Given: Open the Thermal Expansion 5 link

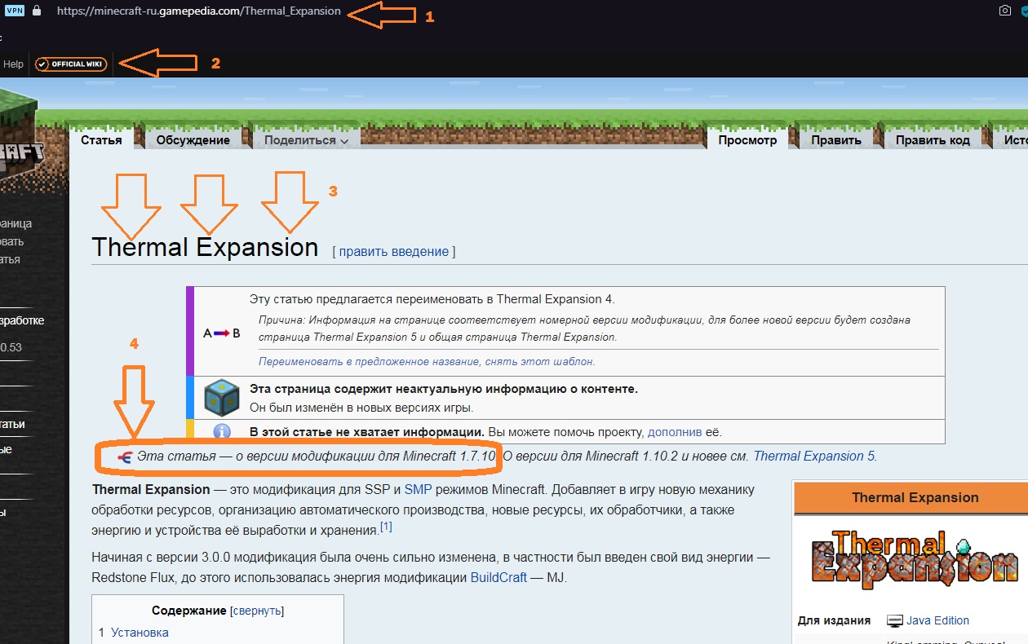Looking at the screenshot, I should [x=814, y=457].
